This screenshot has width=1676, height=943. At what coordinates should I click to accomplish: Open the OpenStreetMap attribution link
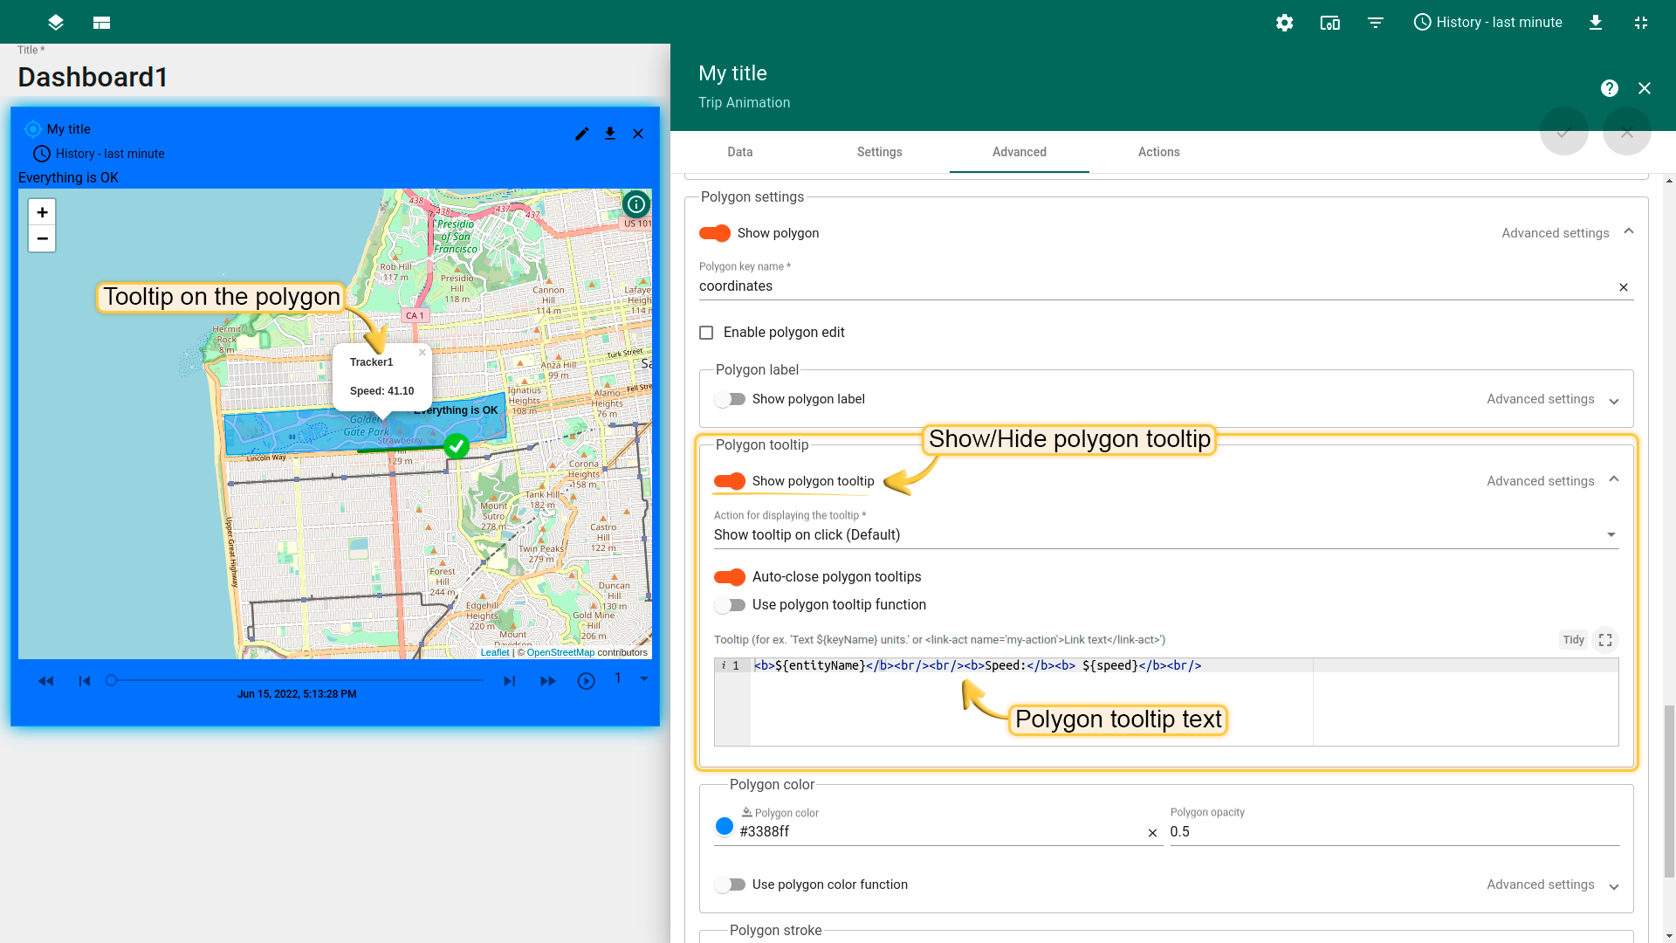560,652
